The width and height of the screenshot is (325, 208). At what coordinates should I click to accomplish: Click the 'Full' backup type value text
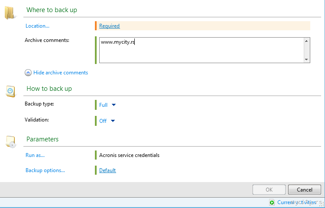pyautogui.click(x=103, y=105)
